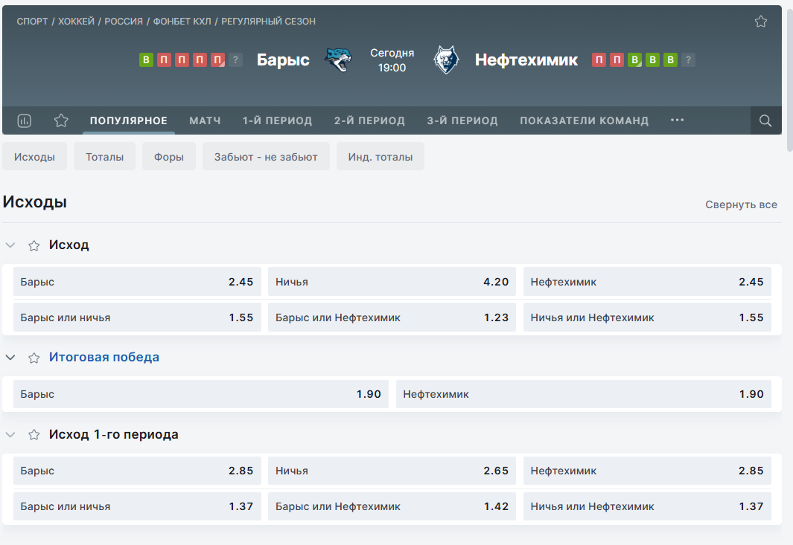Click the Нефтехимик team logo
The image size is (793, 545).
(x=445, y=60)
